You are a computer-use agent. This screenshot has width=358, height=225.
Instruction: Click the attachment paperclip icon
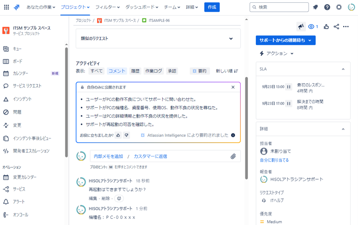tap(233, 156)
